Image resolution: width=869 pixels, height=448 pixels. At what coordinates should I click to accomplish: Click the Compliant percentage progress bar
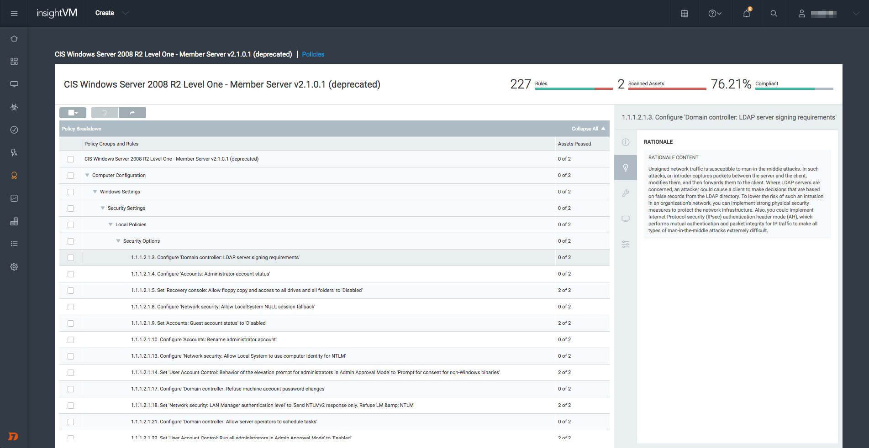794,89
